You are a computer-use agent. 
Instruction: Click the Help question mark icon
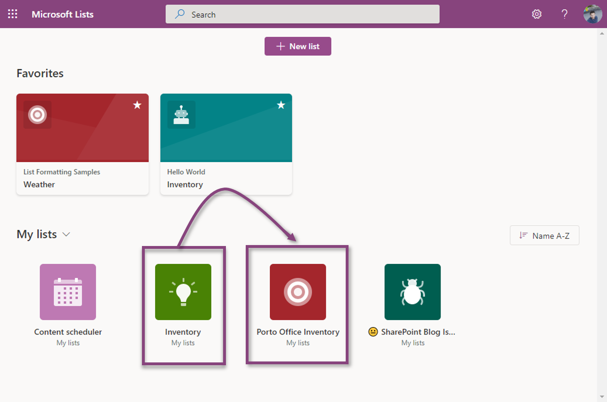(x=564, y=14)
